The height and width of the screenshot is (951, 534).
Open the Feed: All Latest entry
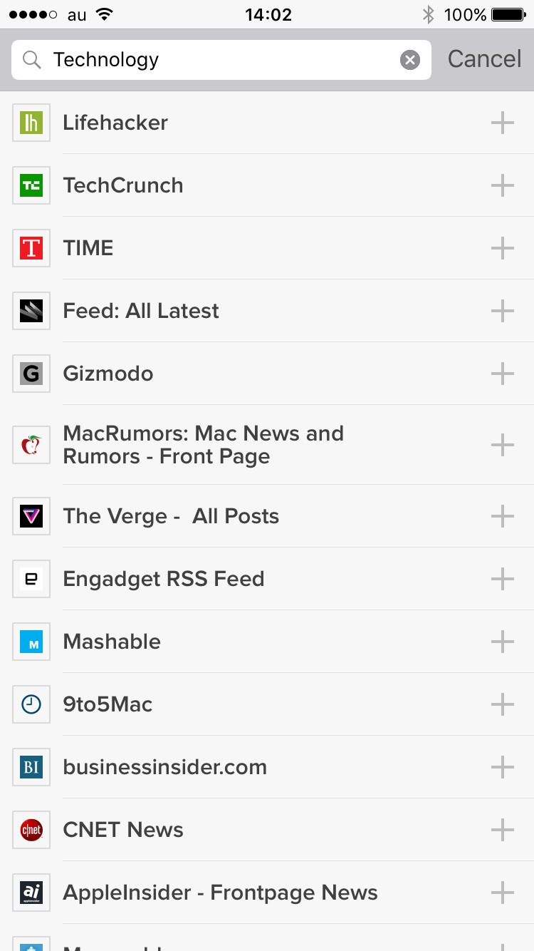[x=141, y=311]
